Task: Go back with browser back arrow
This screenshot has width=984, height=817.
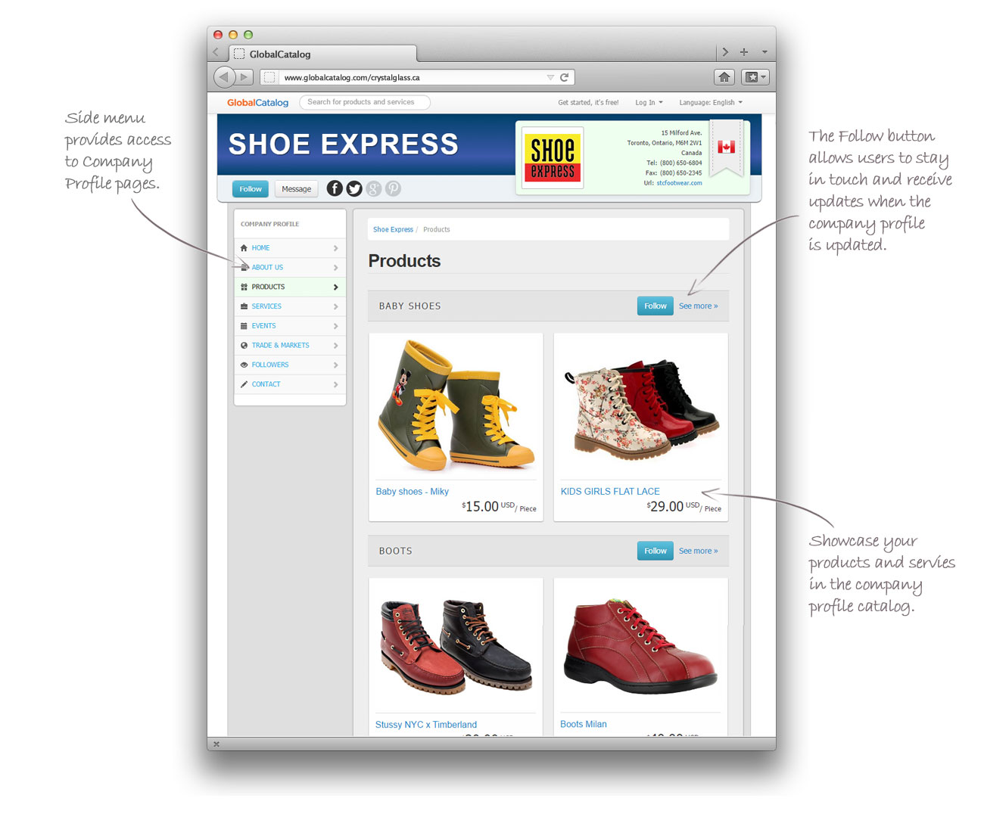Action: 223,77
